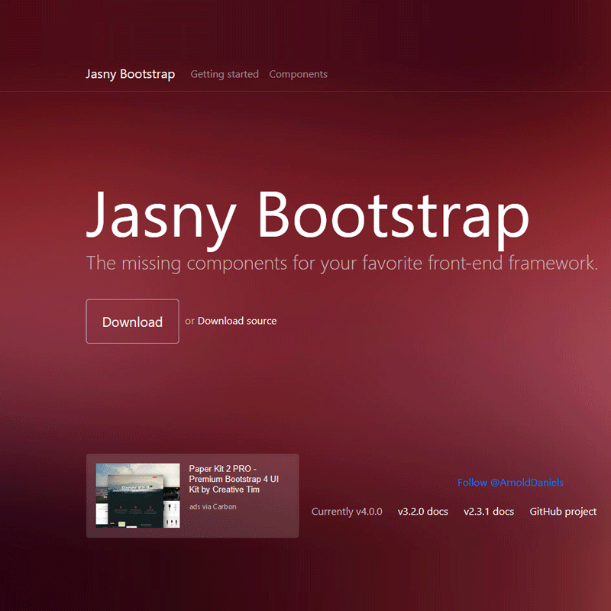Follow @ArnoldDaniels via the footer link
Viewport: 611px width, 611px height.
pos(510,483)
